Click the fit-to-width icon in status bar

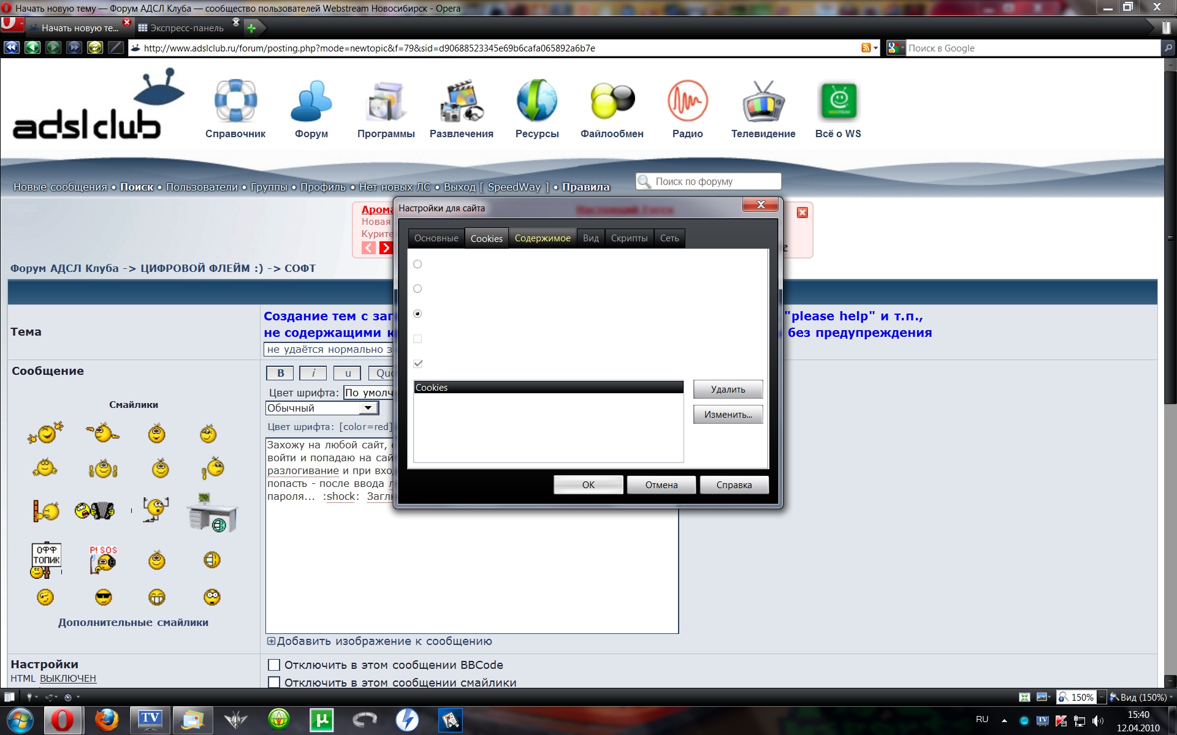click(1024, 697)
